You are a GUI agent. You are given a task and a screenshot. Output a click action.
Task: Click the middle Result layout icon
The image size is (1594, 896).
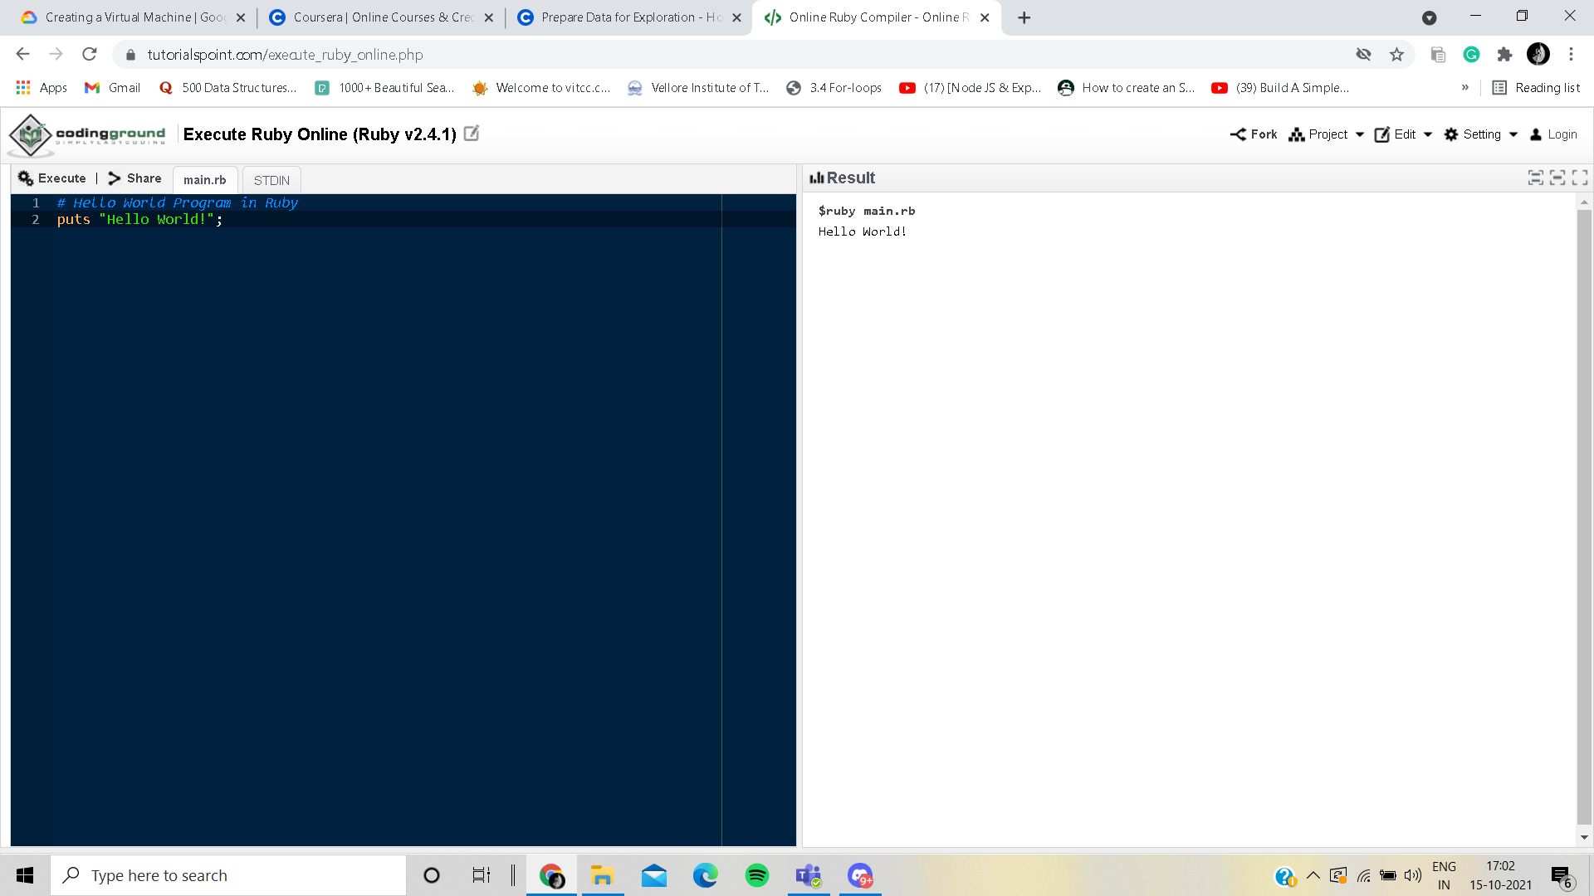[1557, 178]
